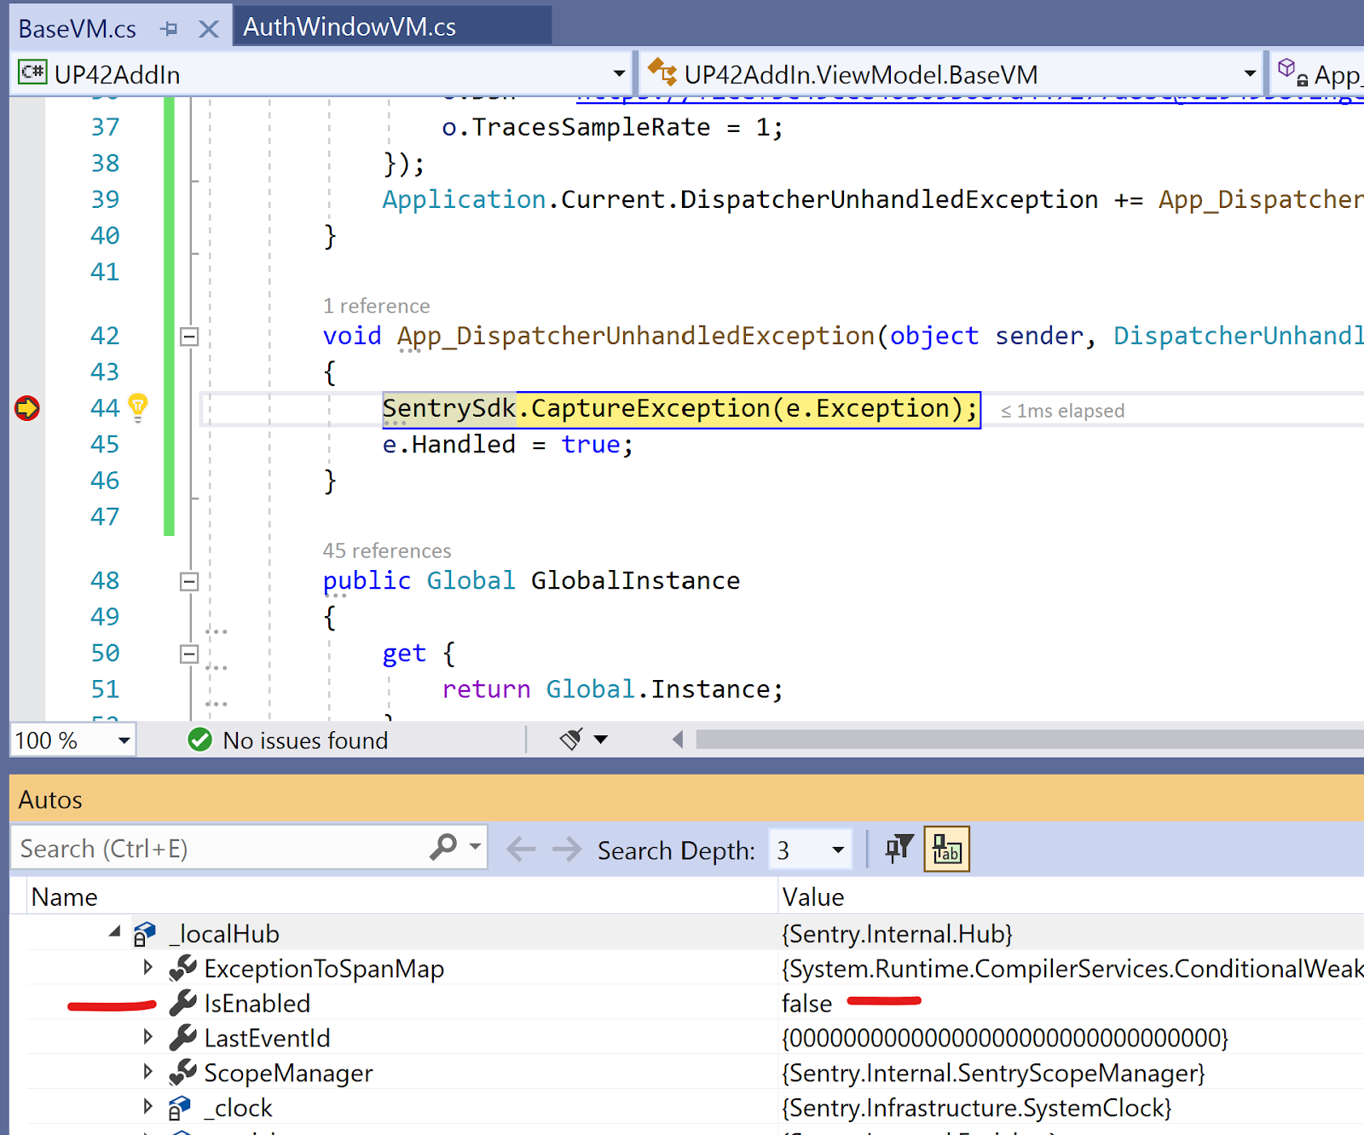
Task: Click the Autos pin filter icon
Action: tap(899, 849)
